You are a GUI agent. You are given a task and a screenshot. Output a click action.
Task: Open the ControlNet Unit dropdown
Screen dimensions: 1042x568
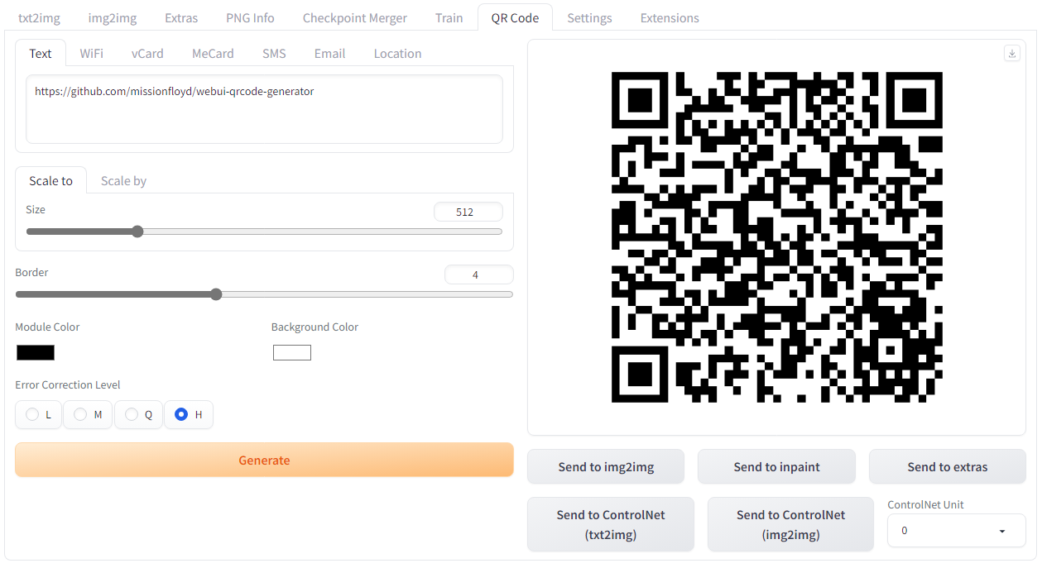coord(956,531)
